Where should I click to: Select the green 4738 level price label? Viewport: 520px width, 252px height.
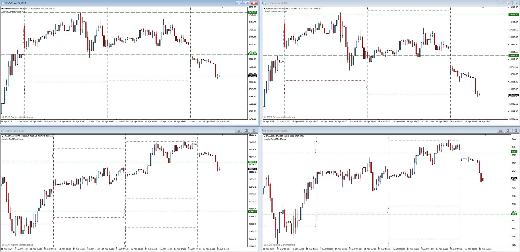(514, 214)
